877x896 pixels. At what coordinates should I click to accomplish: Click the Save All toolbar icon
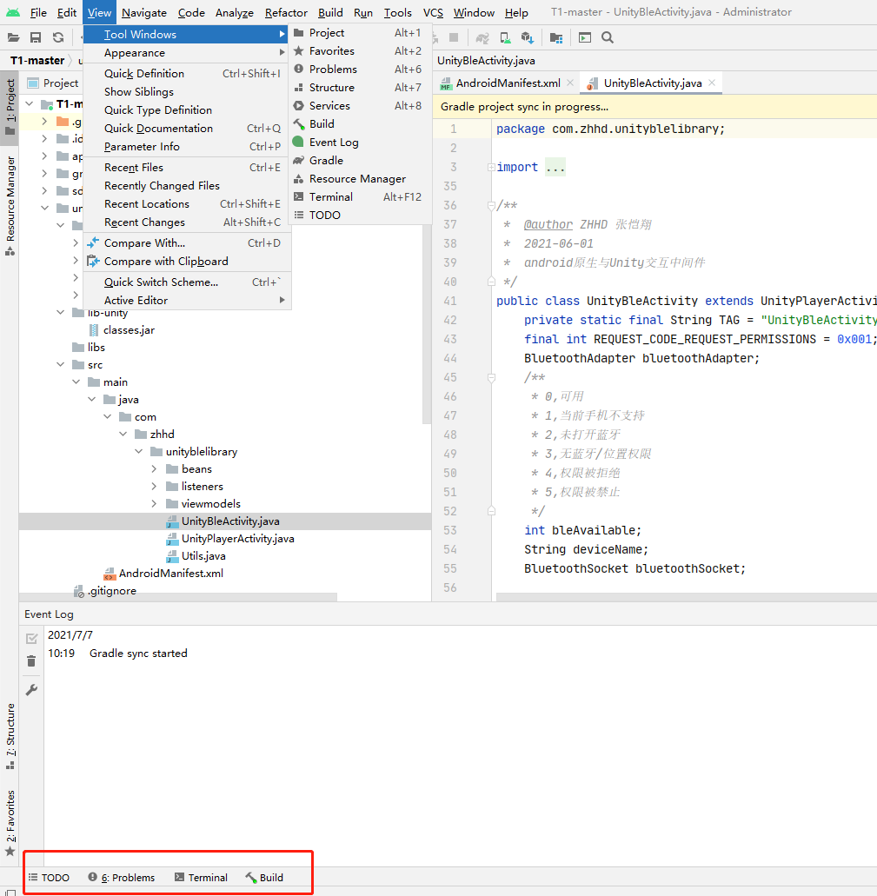click(35, 37)
